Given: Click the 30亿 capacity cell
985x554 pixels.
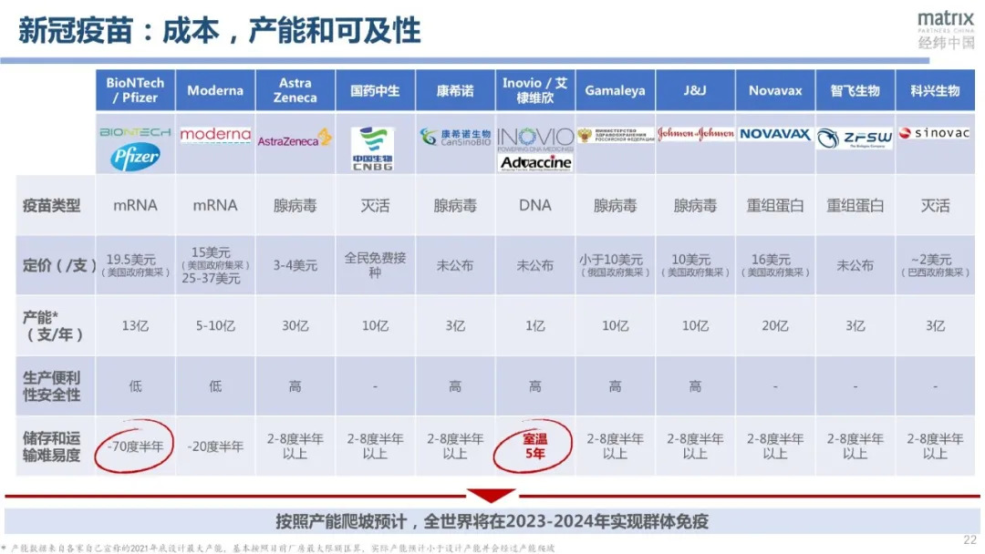Looking at the screenshot, I should pyautogui.click(x=295, y=325).
